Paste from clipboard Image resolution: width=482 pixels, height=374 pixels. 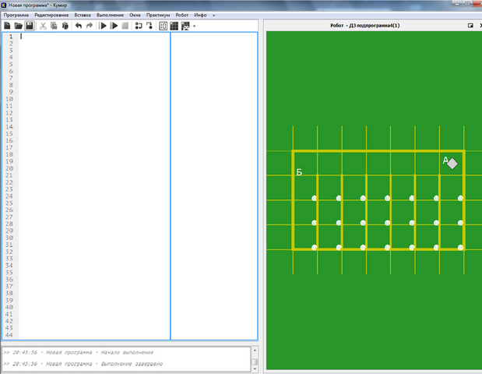point(65,26)
